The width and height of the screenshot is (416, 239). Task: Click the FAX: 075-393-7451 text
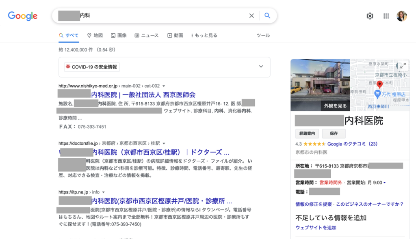[x=82, y=127]
